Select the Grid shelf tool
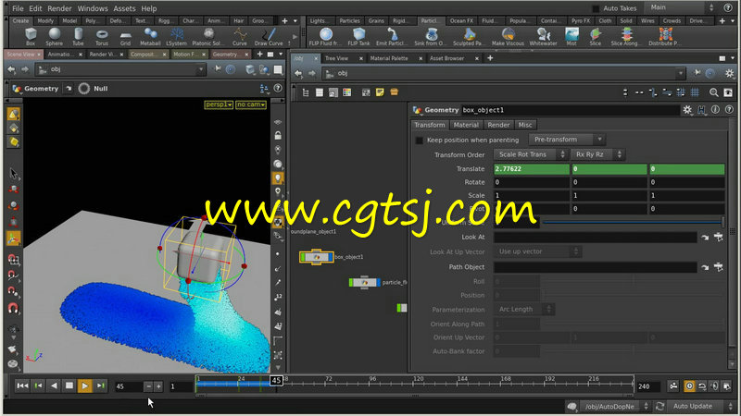 [125, 36]
